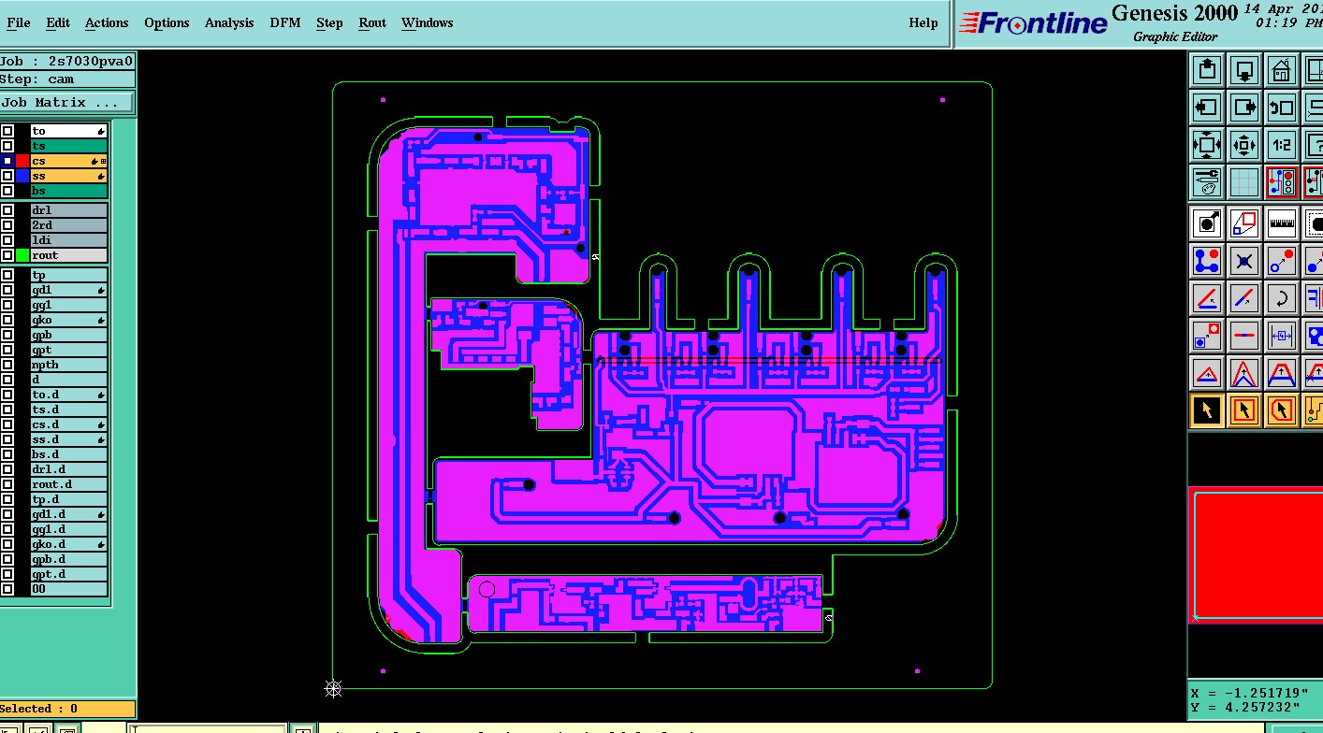This screenshot has width=1323, height=733.
Task: Open the Analysis menu
Action: pos(229,22)
